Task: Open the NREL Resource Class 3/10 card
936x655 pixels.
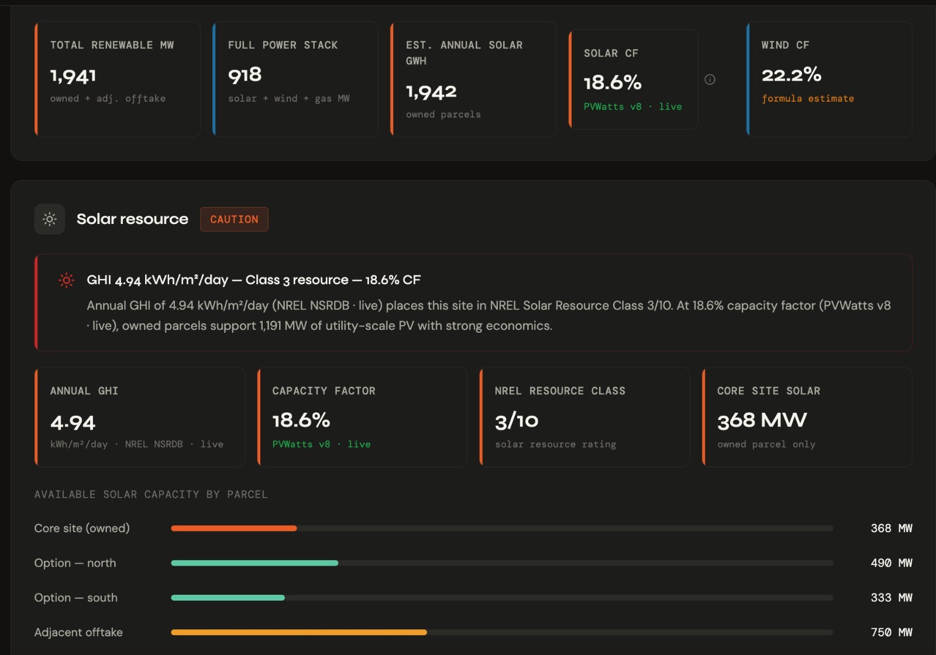Action: click(585, 417)
